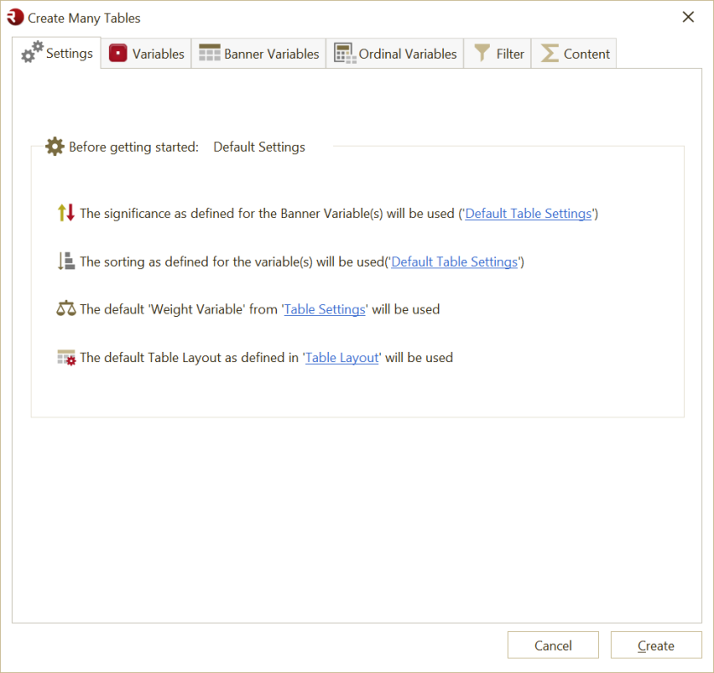Open the Content tab
Viewport: 714px width, 673px height.
click(586, 54)
